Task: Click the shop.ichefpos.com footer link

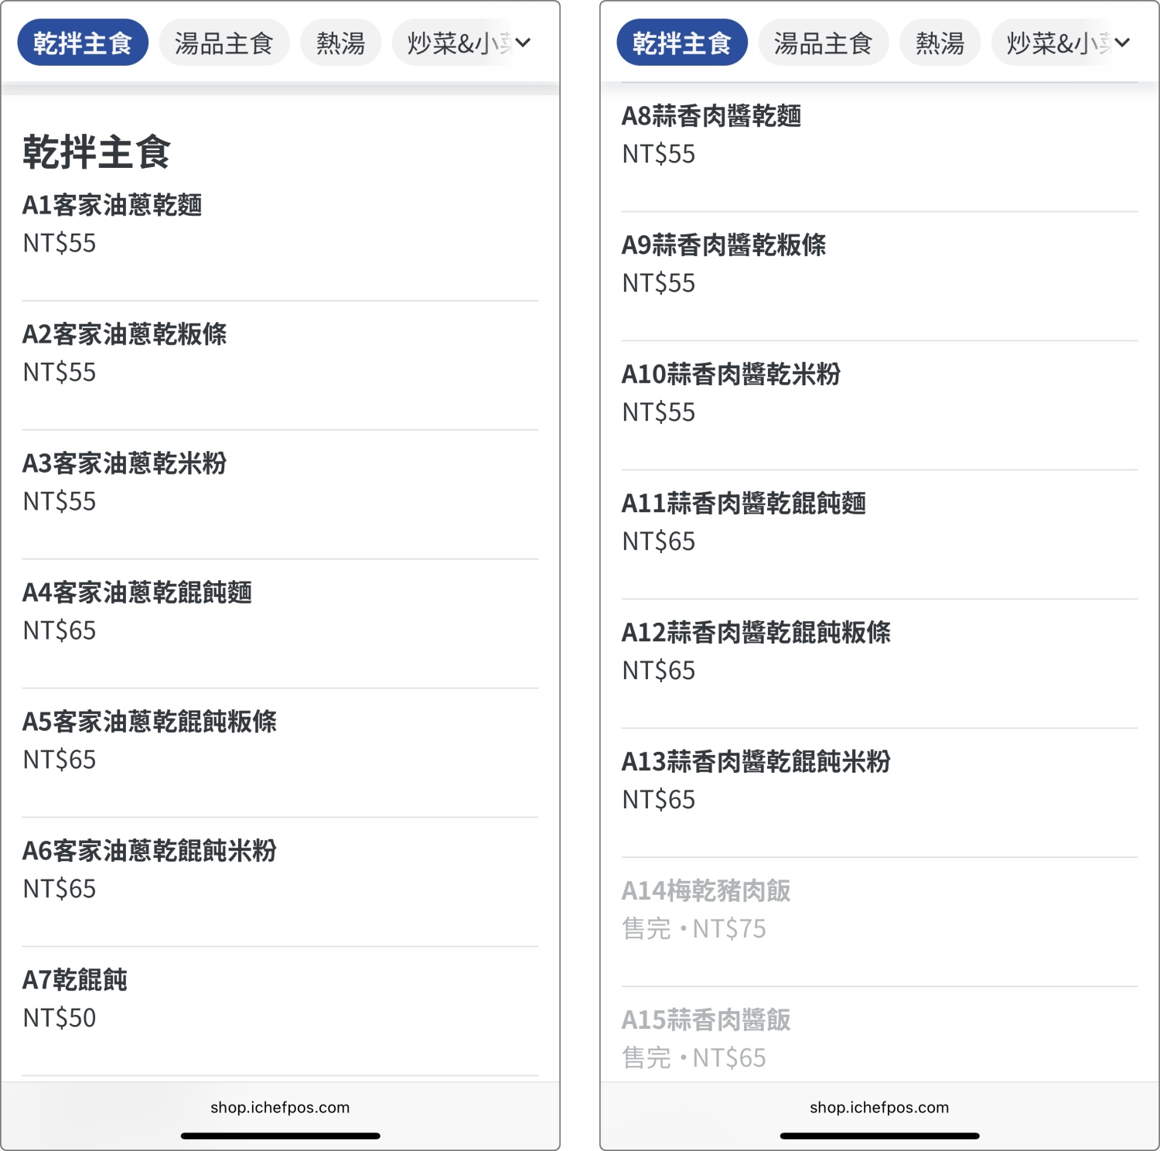Action: pos(280,1107)
